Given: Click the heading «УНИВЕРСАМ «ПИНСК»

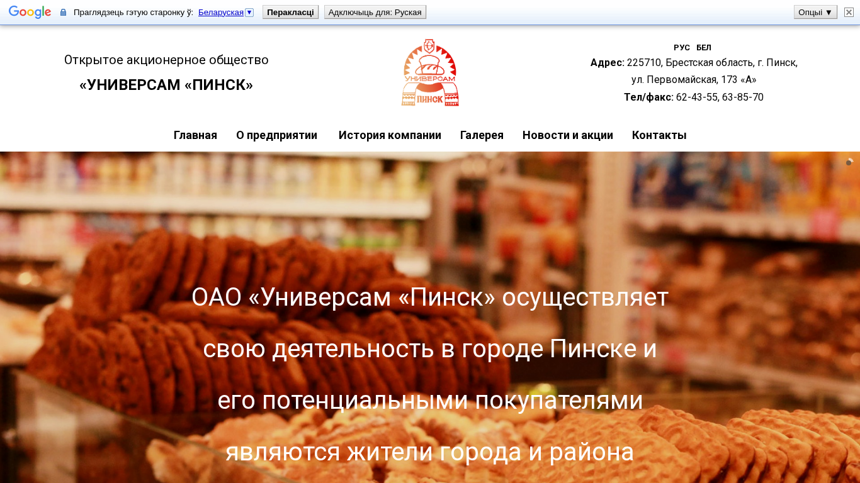Looking at the screenshot, I should pos(166,85).
